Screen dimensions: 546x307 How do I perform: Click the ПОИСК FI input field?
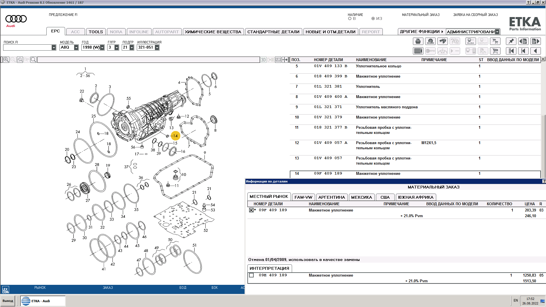tap(27, 48)
